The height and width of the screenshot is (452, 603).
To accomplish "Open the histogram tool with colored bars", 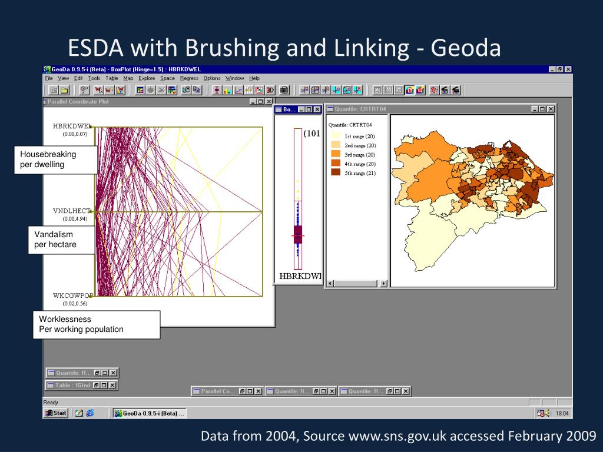I will [x=227, y=90].
